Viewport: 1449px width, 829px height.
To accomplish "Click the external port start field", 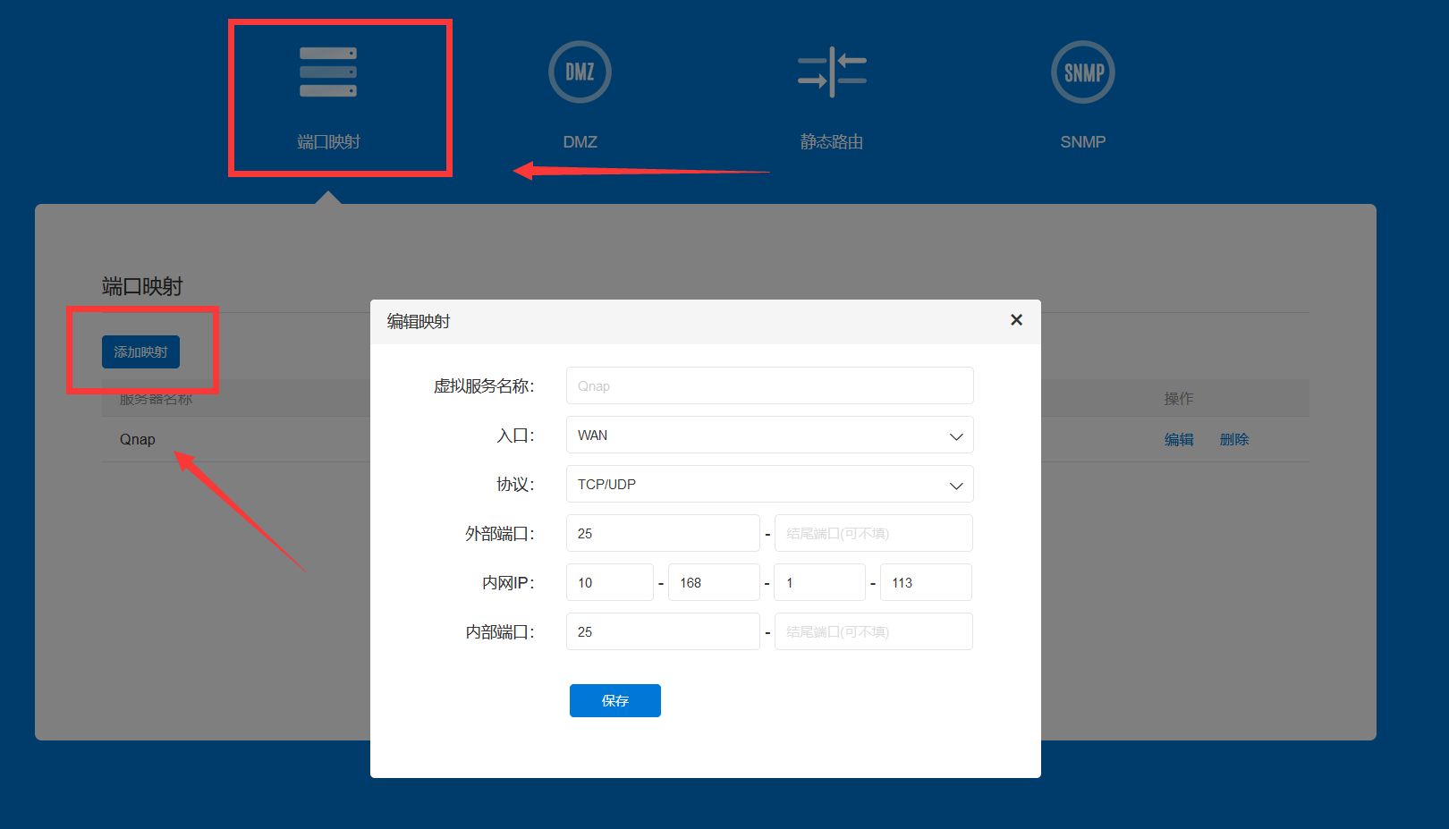I will point(663,534).
